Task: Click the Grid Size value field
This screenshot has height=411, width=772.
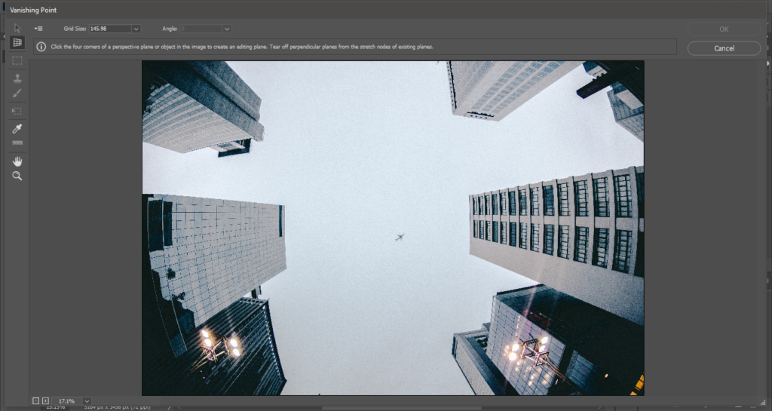Action: pyautogui.click(x=110, y=29)
